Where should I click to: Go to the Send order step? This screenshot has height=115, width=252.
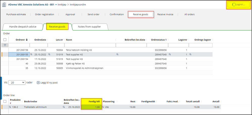point(93,14)
